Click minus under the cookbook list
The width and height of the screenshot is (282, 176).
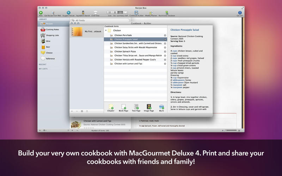[x=77, y=111]
